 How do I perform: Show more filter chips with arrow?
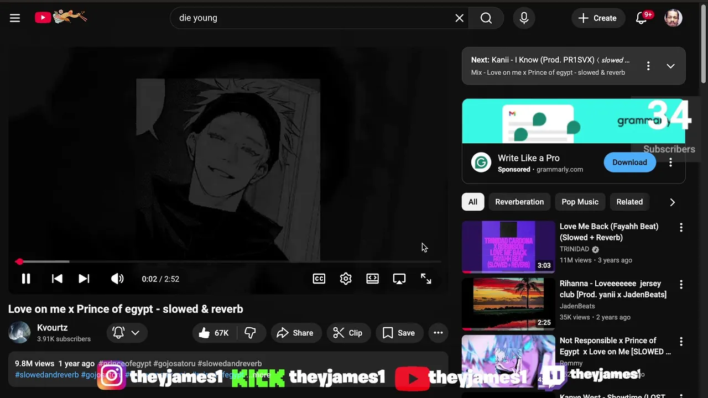click(672, 202)
